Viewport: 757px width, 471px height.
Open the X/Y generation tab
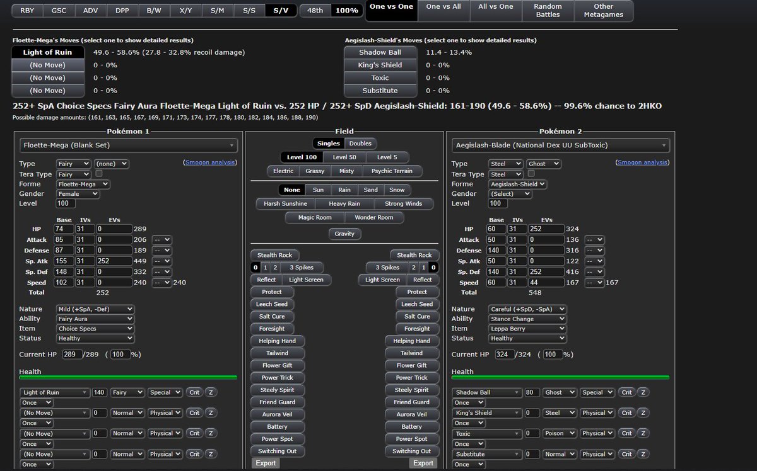(185, 11)
